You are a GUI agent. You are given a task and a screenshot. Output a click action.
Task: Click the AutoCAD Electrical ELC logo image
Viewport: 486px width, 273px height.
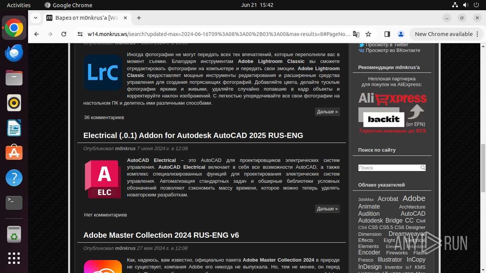coord(103,179)
